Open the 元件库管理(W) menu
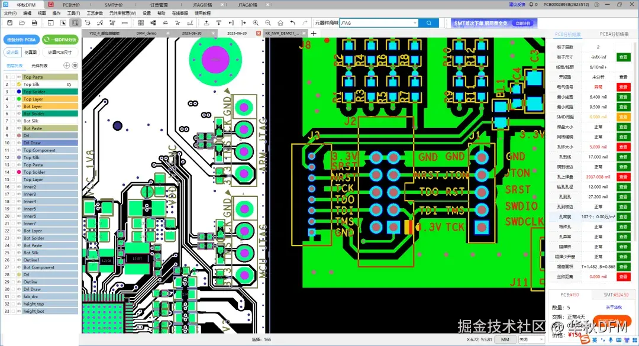 tap(122, 14)
